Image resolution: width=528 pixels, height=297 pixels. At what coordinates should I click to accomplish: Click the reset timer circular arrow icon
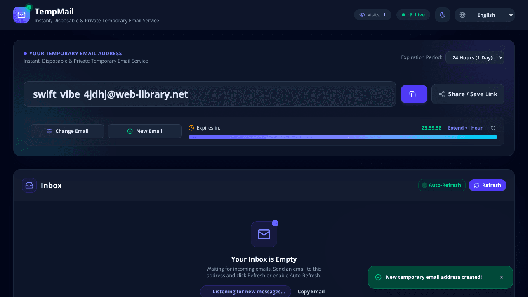pos(493,128)
